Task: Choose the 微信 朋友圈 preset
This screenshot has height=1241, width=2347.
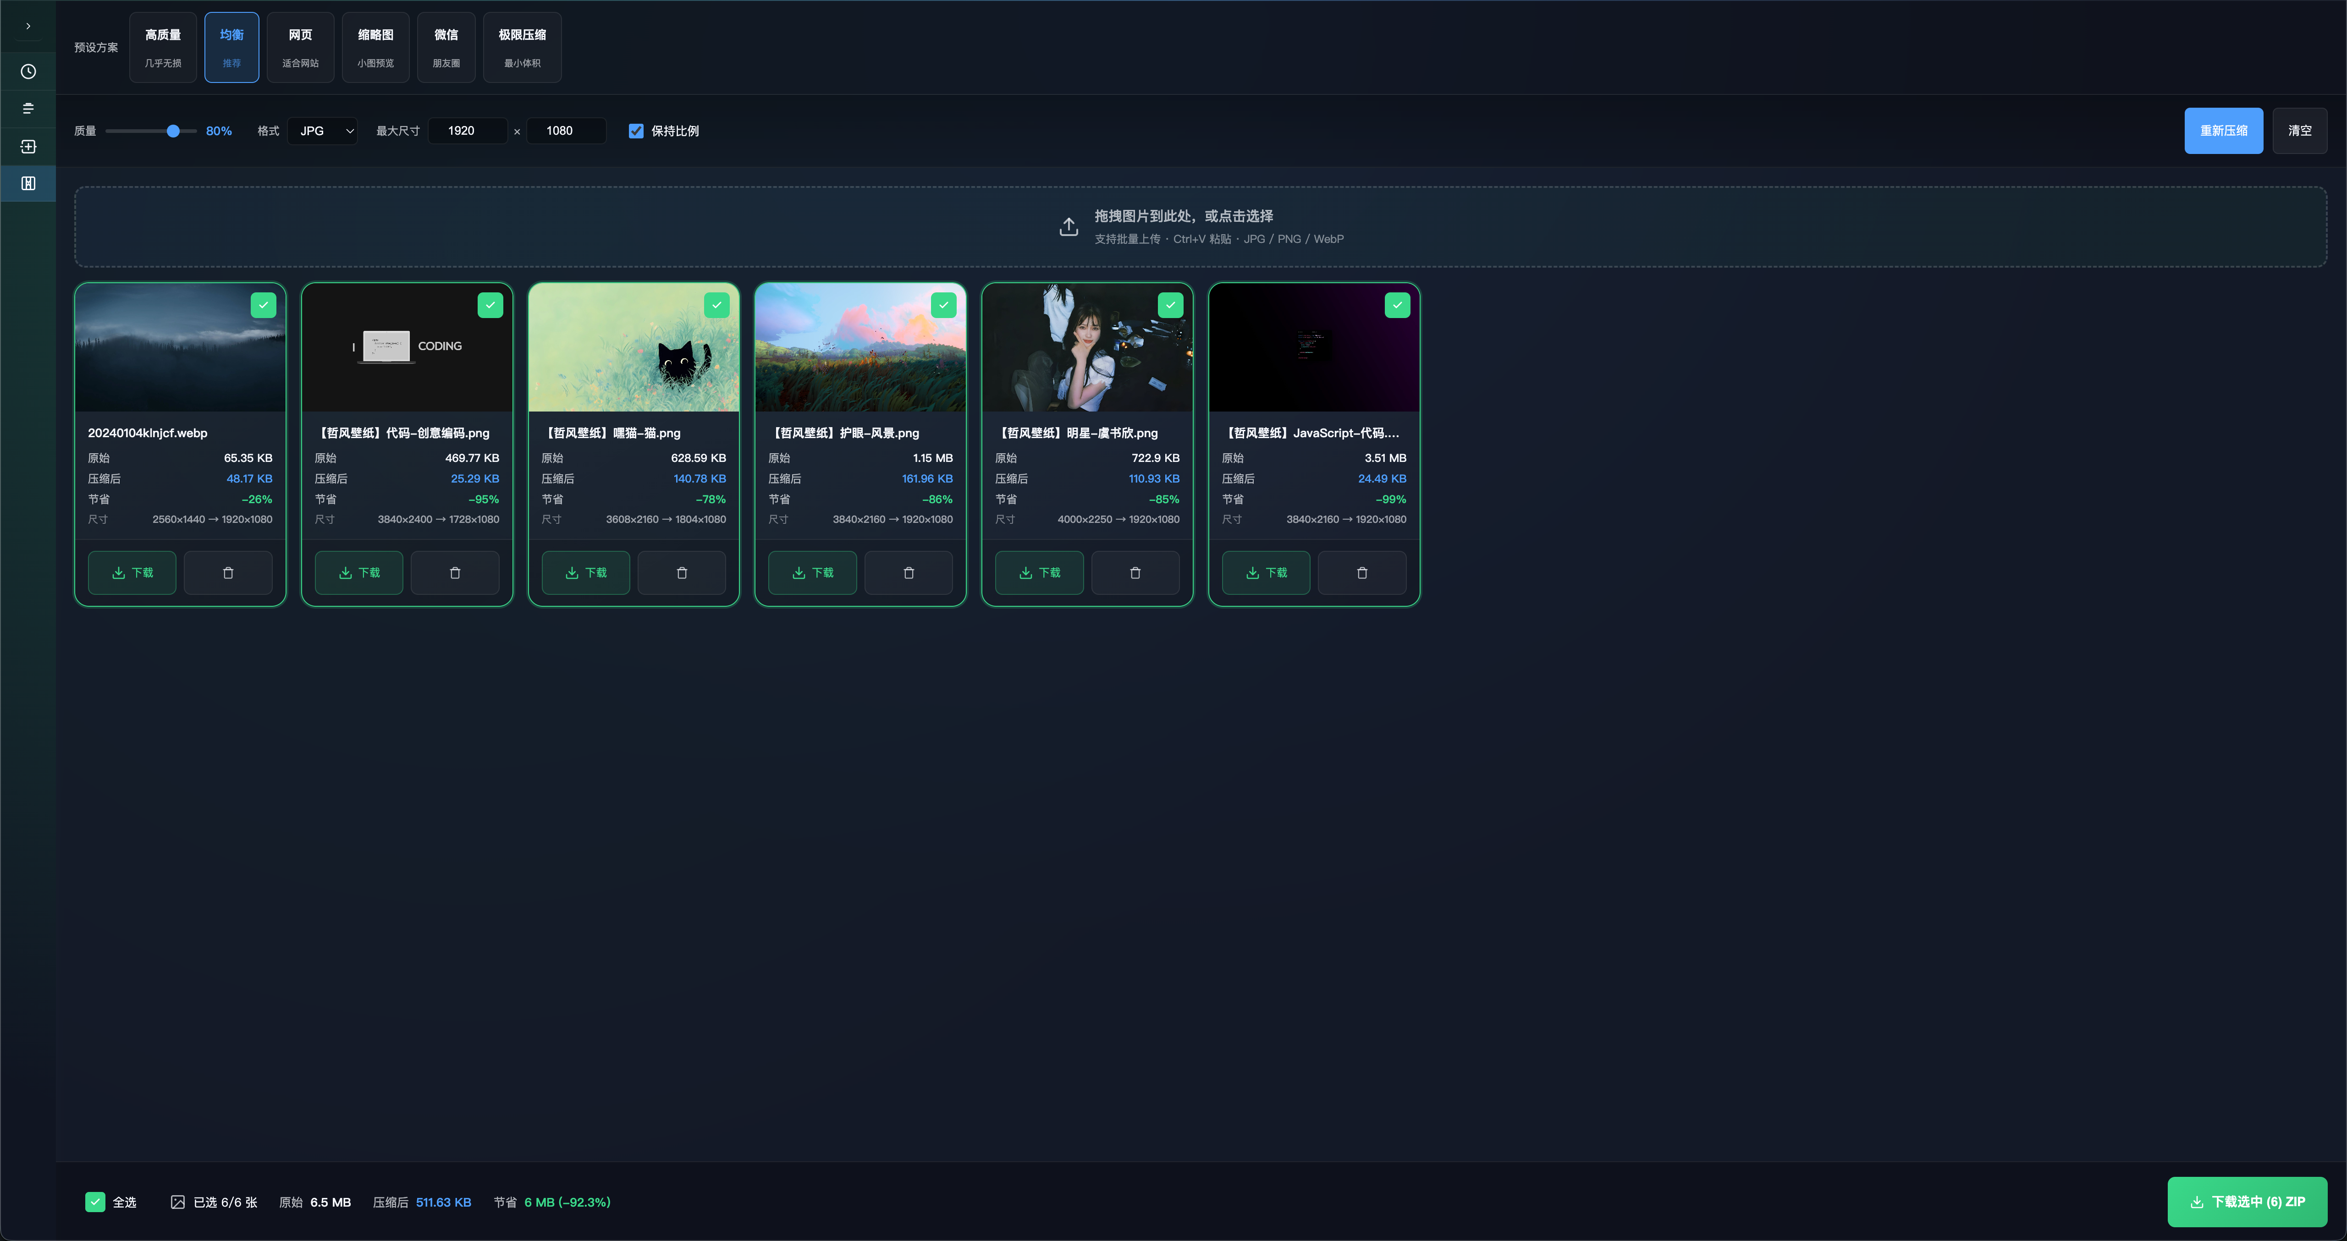Action: coord(446,47)
